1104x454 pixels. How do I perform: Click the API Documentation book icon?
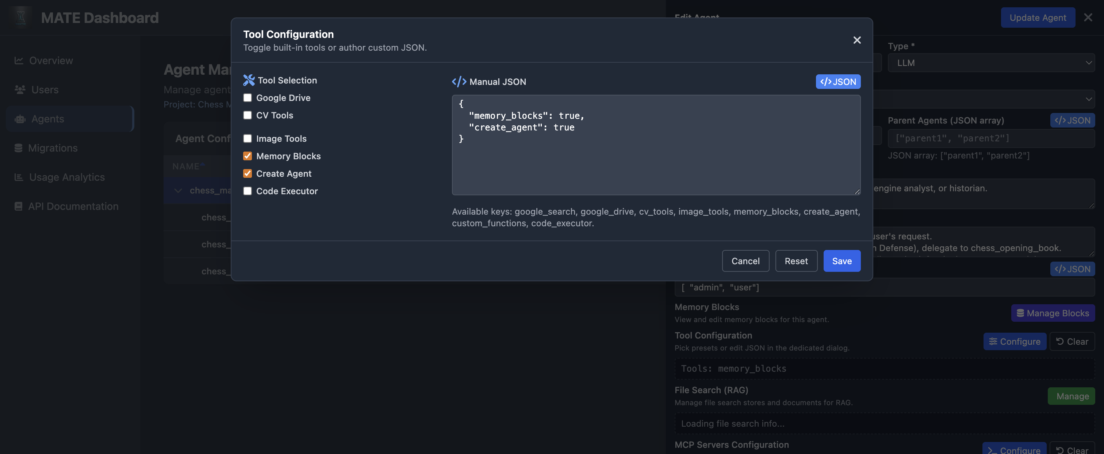[x=18, y=206]
